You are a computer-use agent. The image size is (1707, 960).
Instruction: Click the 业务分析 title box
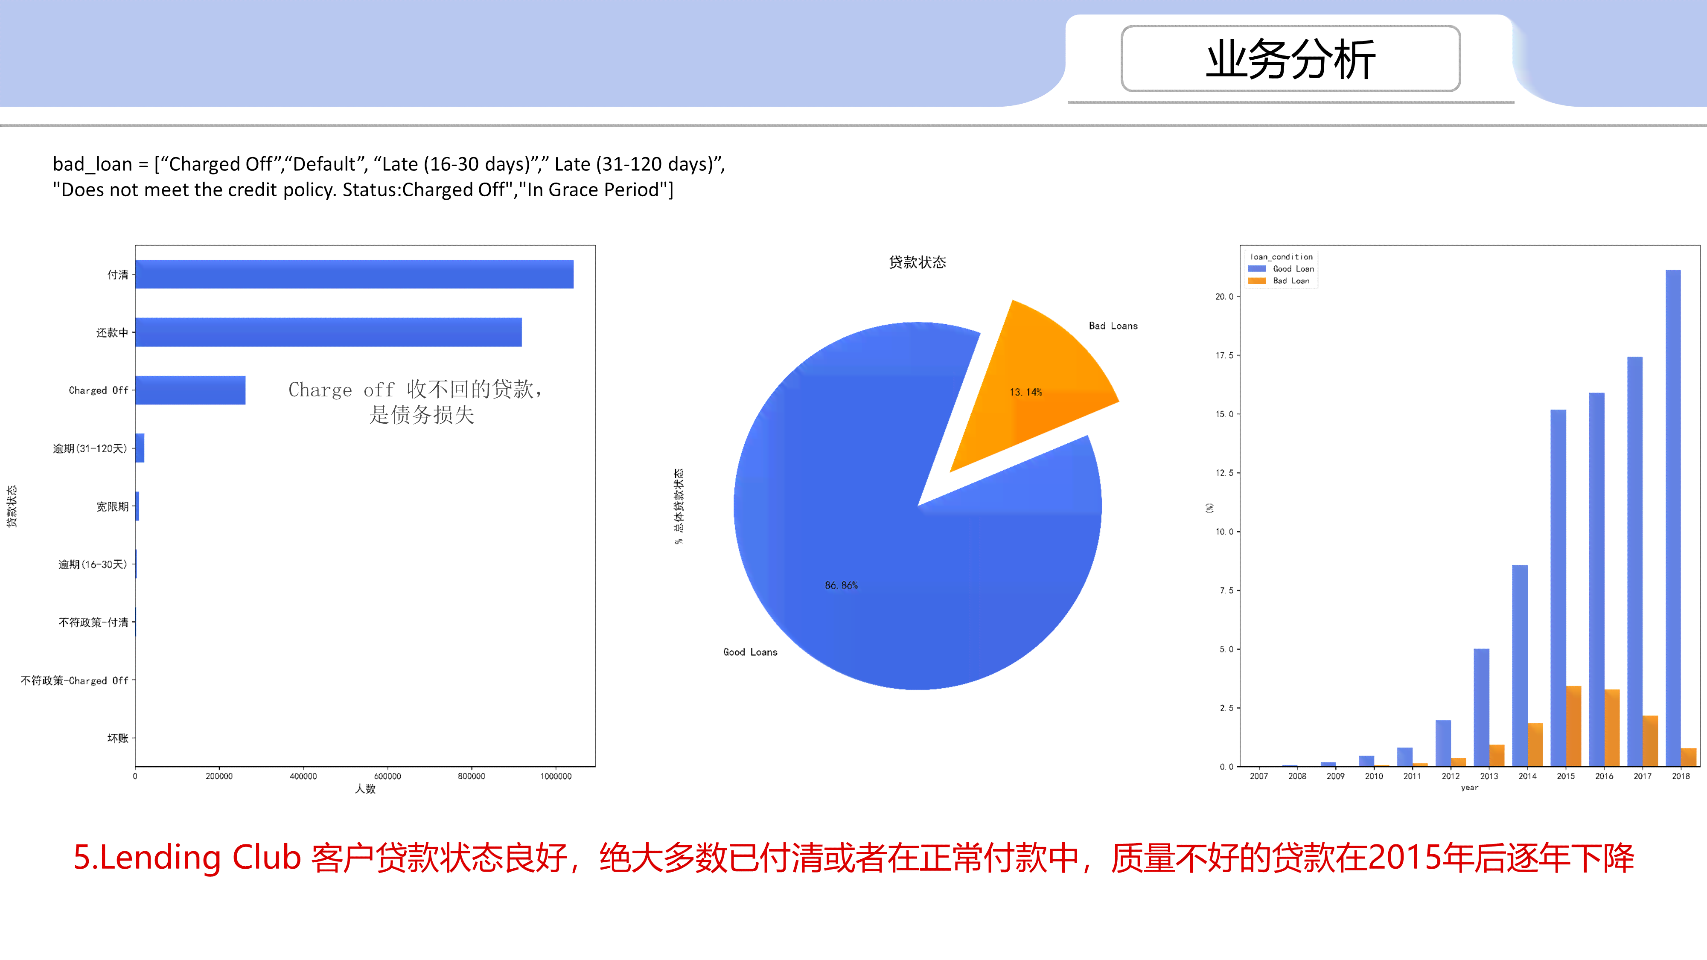pyautogui.click(x=1290, y=58)
